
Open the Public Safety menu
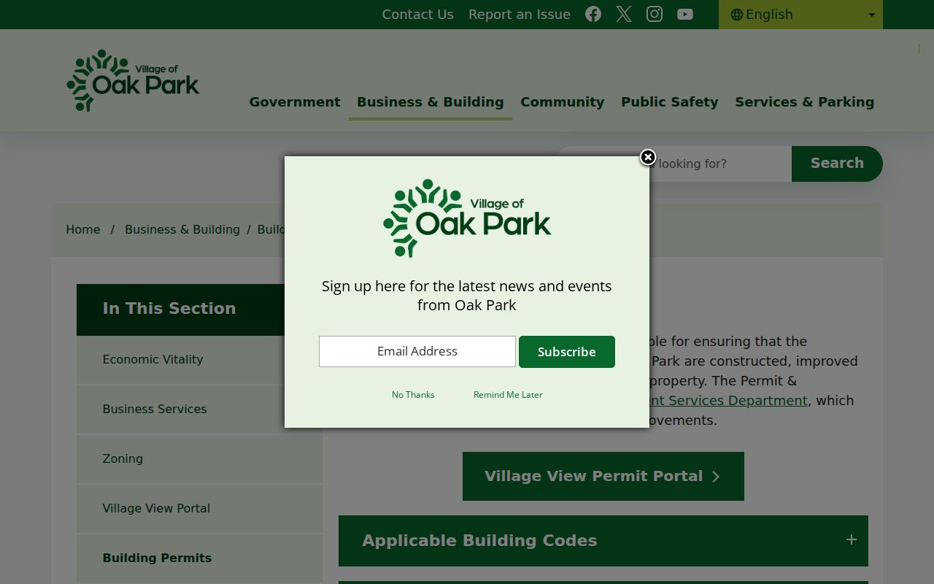tap(670, 102)
